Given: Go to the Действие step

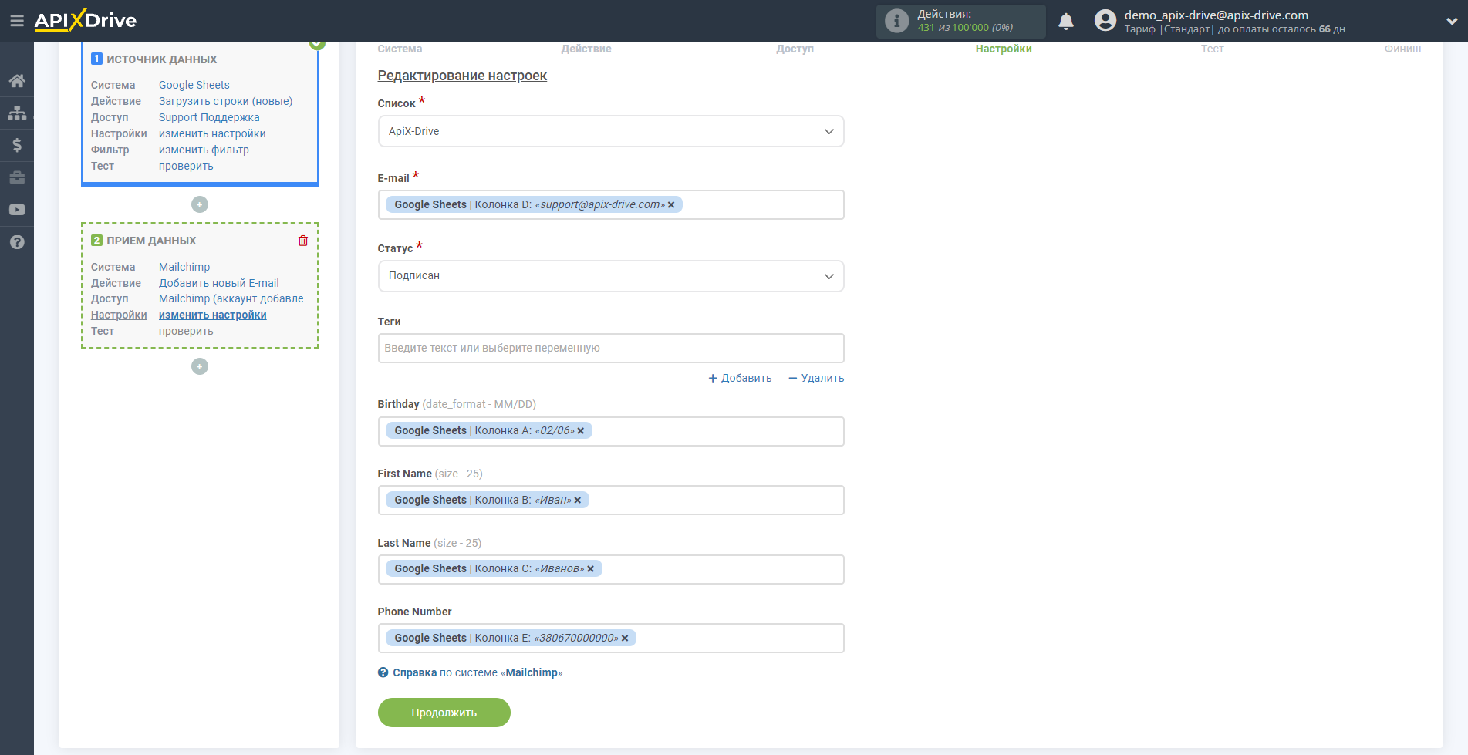Looking at the screenshot, I should [x=586, y=49].
